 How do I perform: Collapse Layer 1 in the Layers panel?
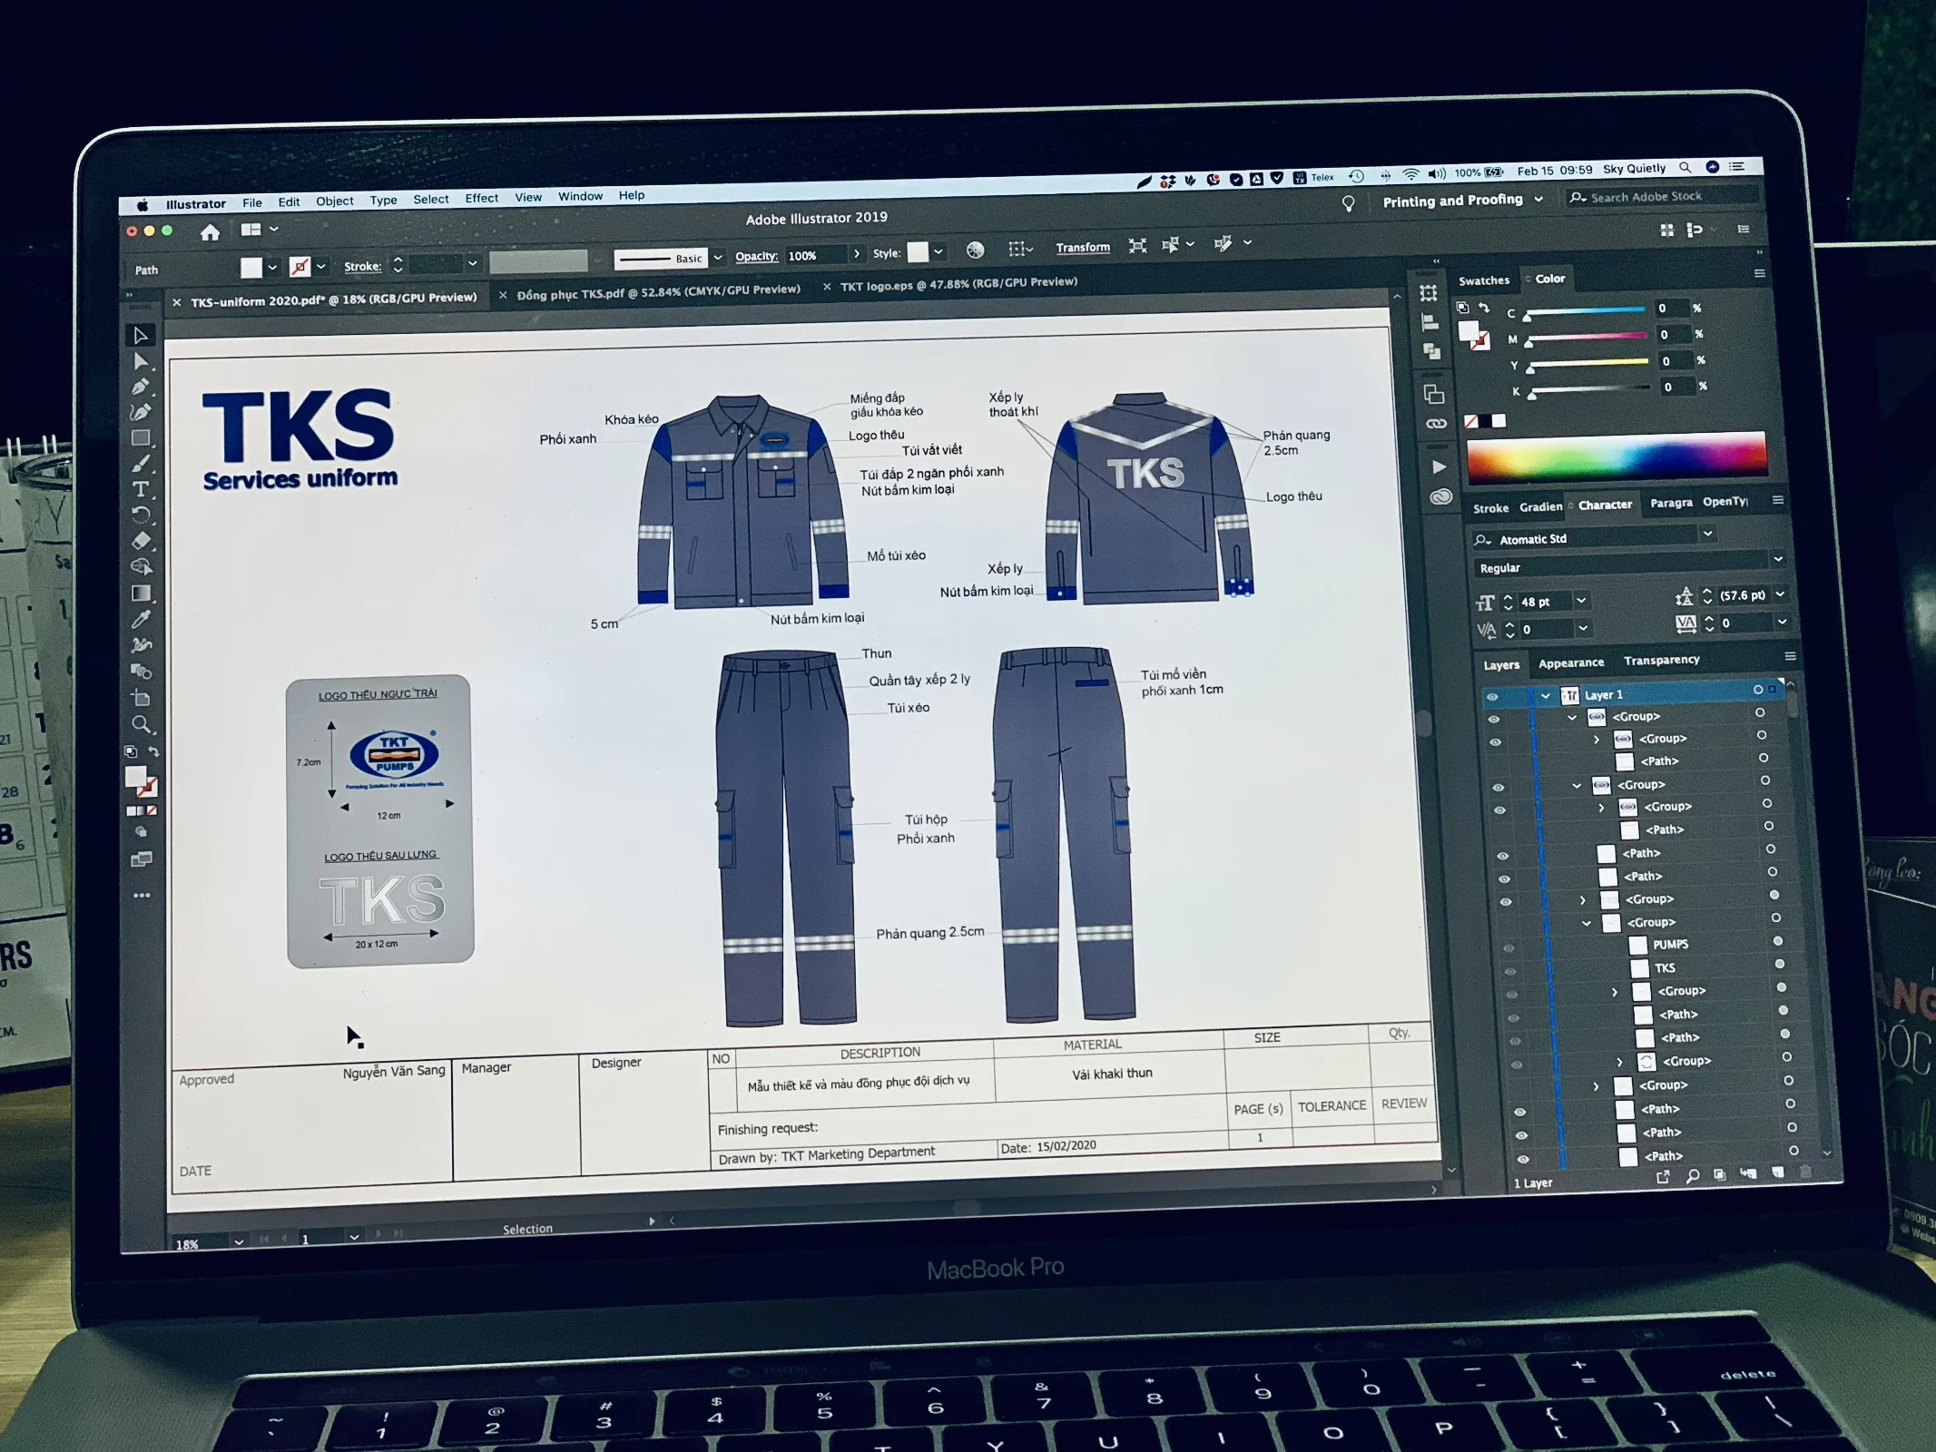(1545, 696)
